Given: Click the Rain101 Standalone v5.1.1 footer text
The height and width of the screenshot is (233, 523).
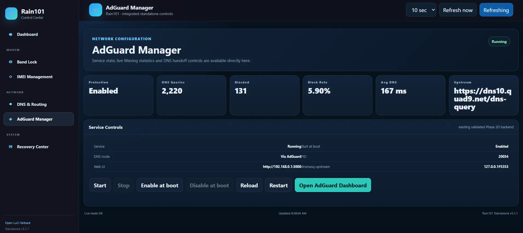Looking at the screenshot, I should click(x=500, y=213).
